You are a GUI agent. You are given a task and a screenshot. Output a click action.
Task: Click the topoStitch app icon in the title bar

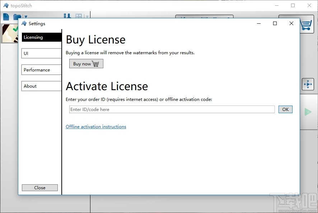[6, 5]
